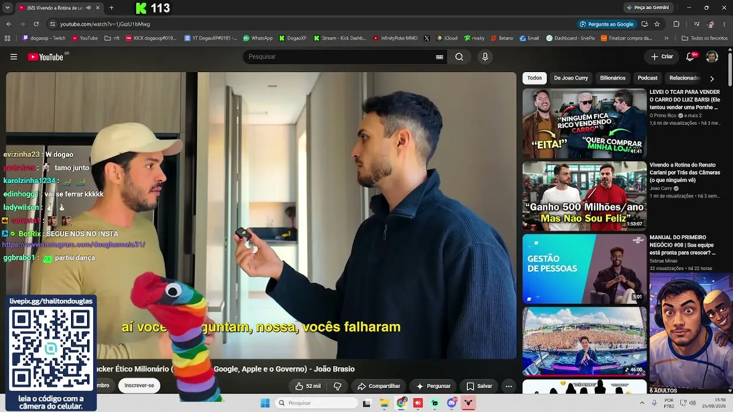Open more actions ellipsis under video
This screenshot has width=733, height=412.
(509, 386)
